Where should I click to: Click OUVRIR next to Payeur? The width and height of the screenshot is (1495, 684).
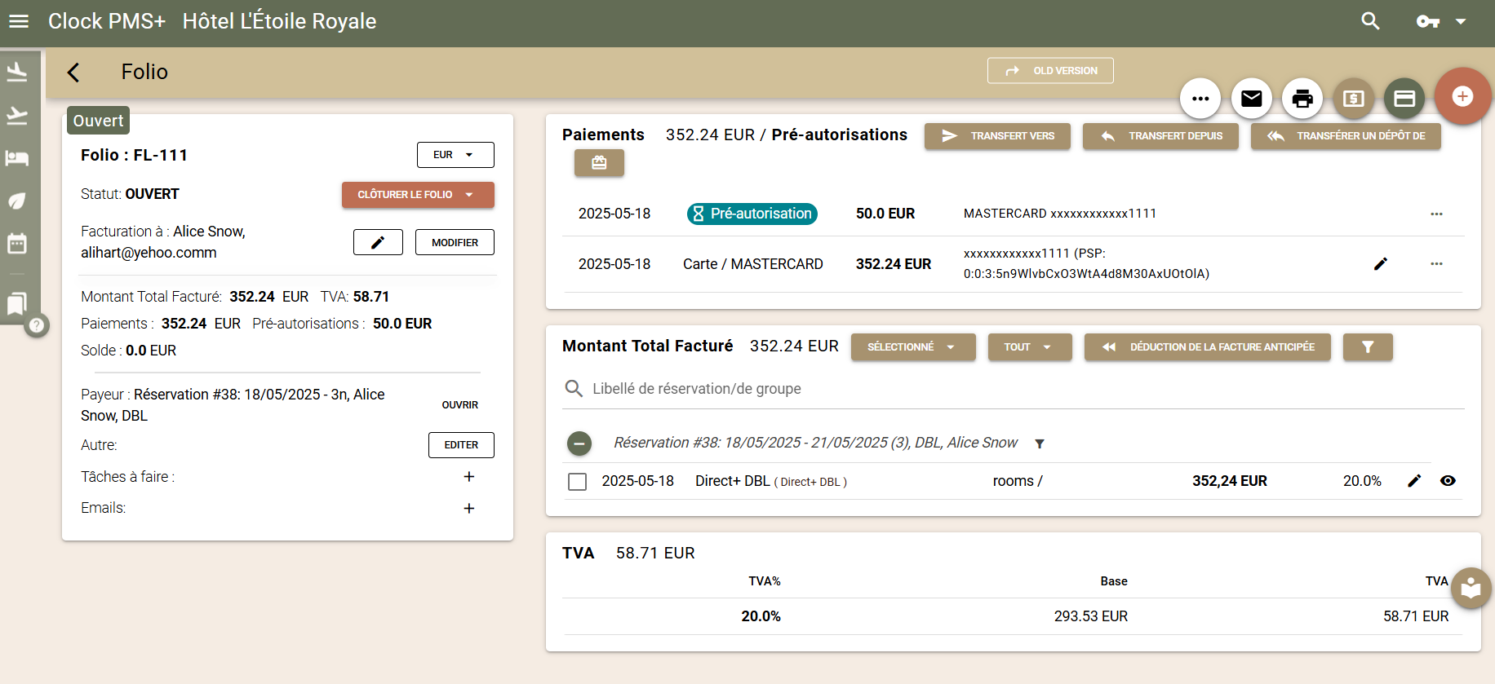tap(460, 405)
